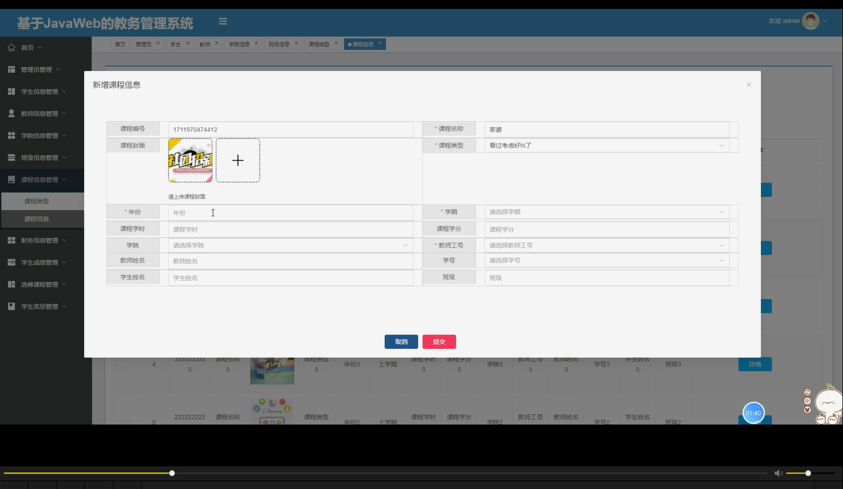Click the plus box to upload cover

[238, 161]
